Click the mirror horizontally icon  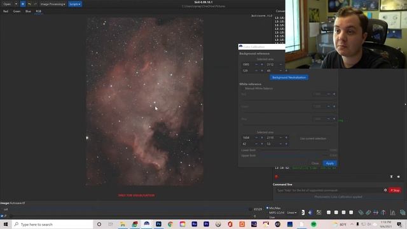pos(376,212)
